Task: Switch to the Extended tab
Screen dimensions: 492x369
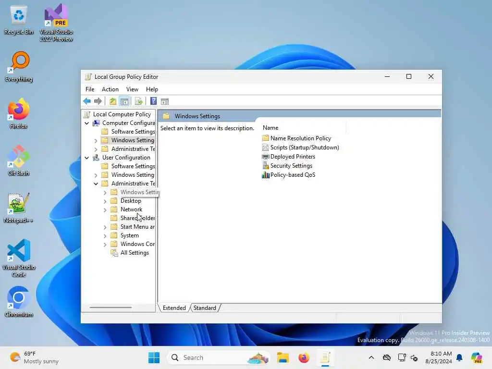Action: click(x=174, y=308)
